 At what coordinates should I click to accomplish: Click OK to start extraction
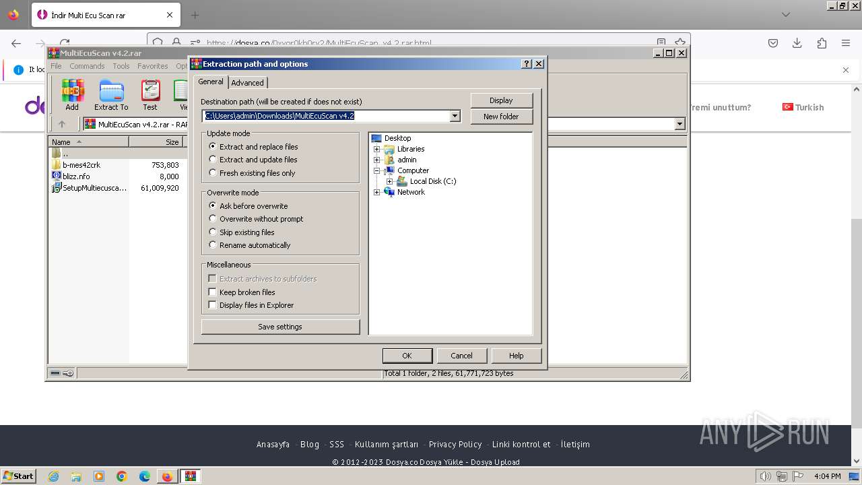click(x=407, y=356)
